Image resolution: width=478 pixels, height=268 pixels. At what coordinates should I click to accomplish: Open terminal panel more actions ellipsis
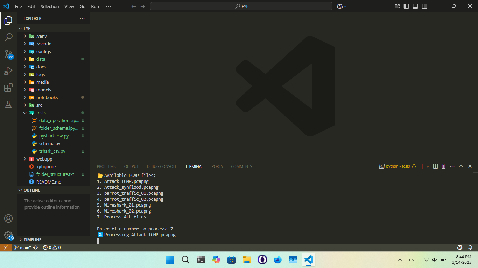[x=452, y=166]
